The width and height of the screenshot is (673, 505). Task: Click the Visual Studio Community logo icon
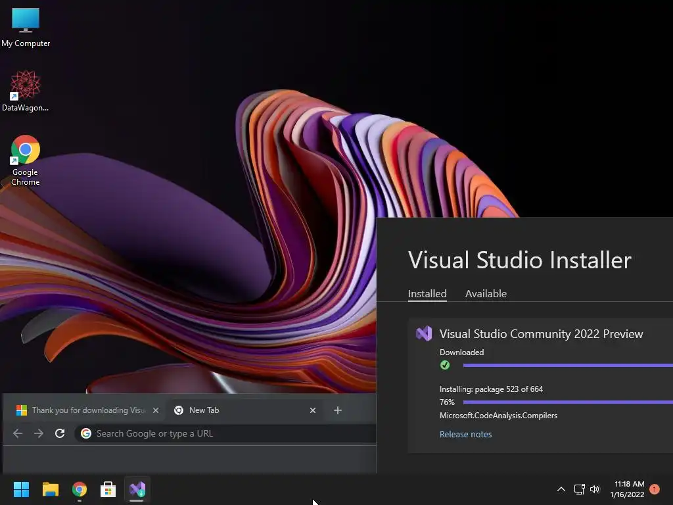[424, 333]
